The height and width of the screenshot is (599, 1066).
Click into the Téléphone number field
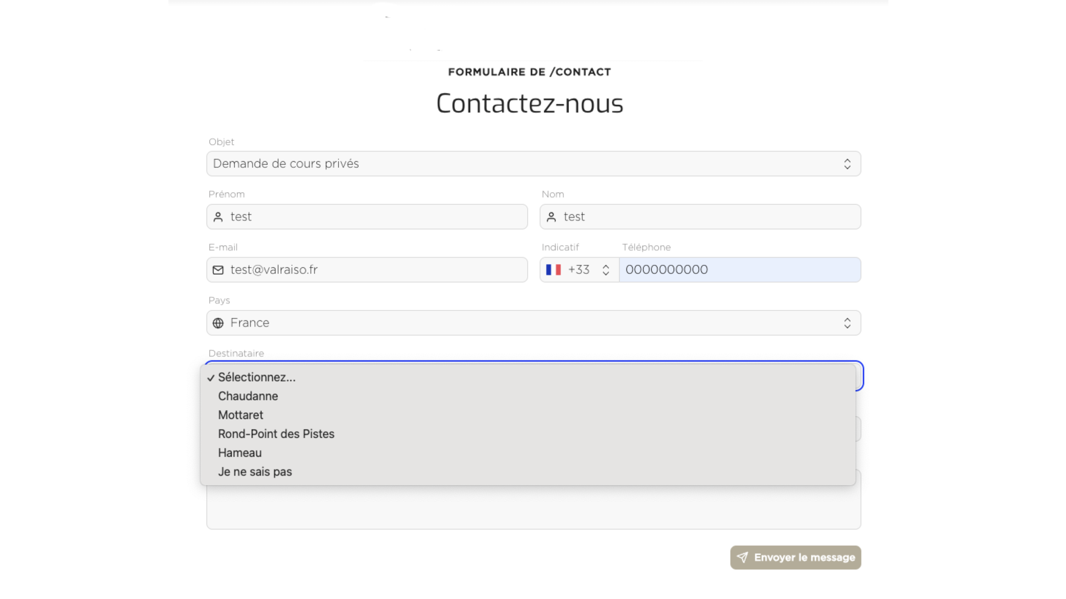click(740, 270)
